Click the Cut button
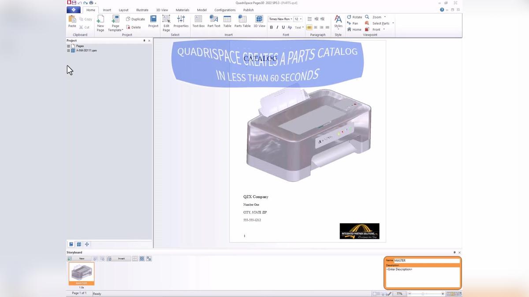This screenshot has width=529, height=297. click(x=84, y=27)
